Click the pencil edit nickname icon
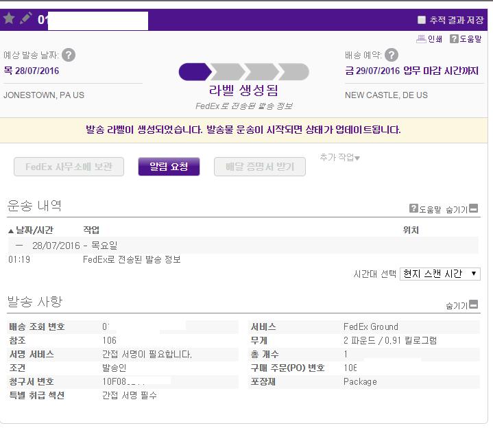 pyautogui.click(x=26, y=19)
